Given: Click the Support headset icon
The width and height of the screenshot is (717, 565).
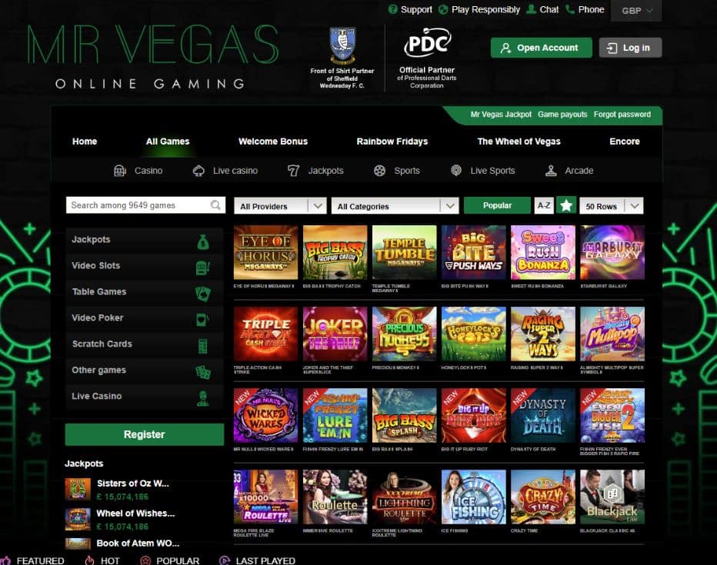Looking at the screenshot, I should [x=392, y=9].
